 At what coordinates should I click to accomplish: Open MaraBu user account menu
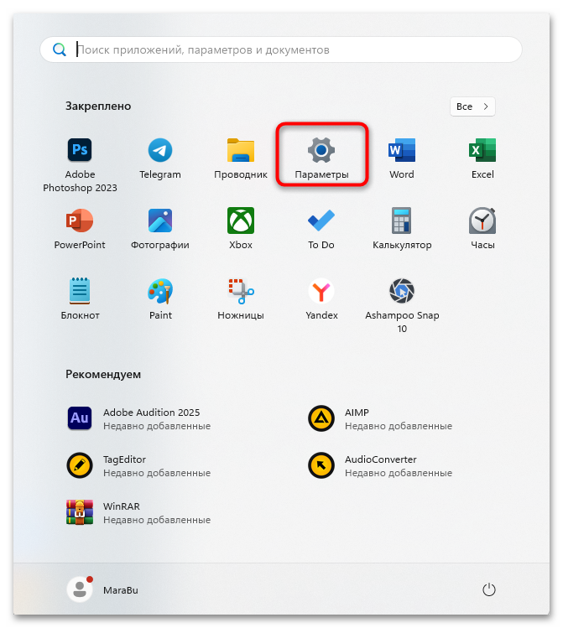click(x=102, y=589)
